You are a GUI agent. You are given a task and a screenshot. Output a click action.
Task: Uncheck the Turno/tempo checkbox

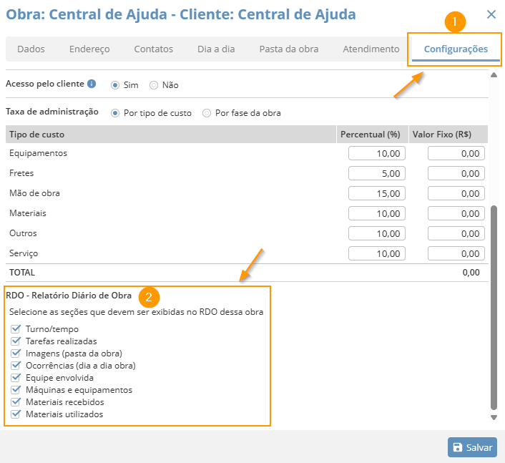tap(16, 329)
